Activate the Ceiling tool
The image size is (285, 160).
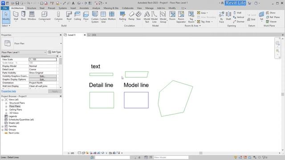77,16
